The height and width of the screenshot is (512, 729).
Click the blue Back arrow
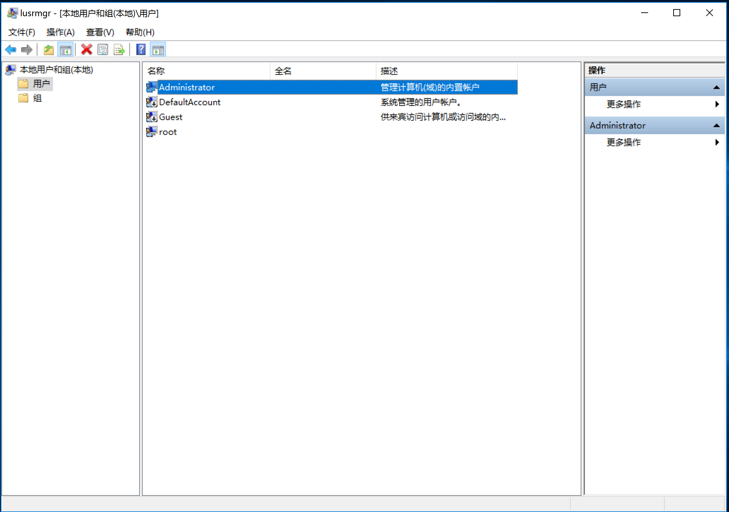(11, 50)
